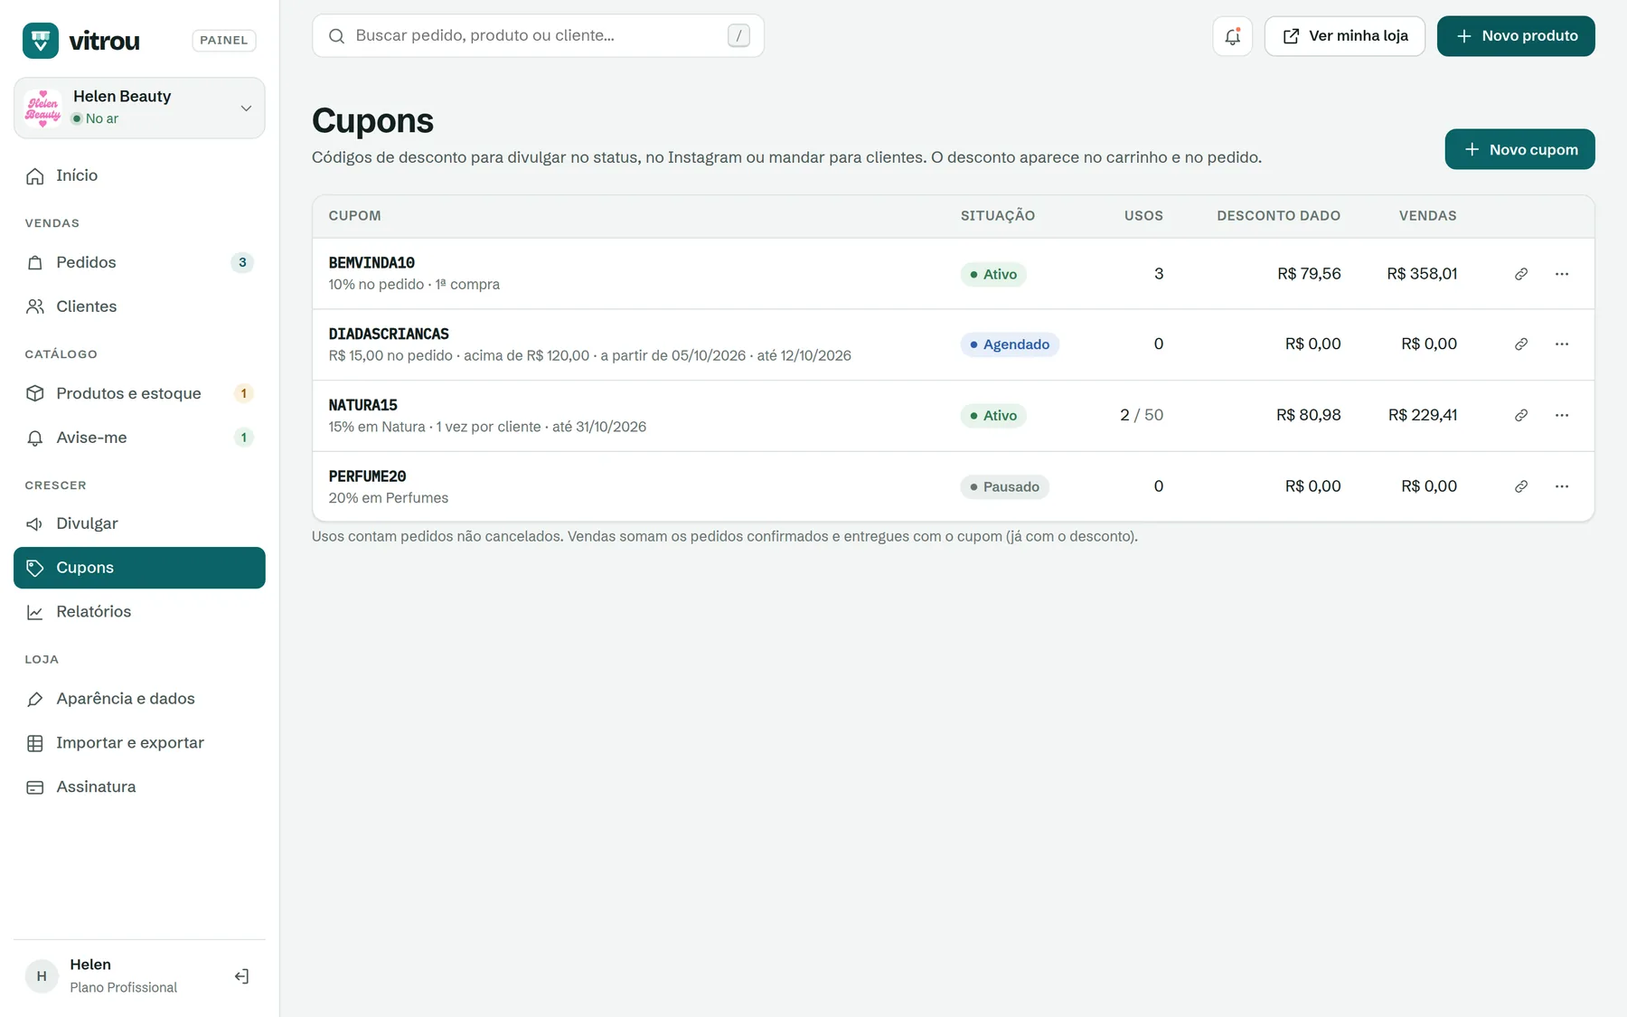Click the Helen user avatar
Image resolution: width=1627 pixels, height=1017 pixels.
coord(42,976)
